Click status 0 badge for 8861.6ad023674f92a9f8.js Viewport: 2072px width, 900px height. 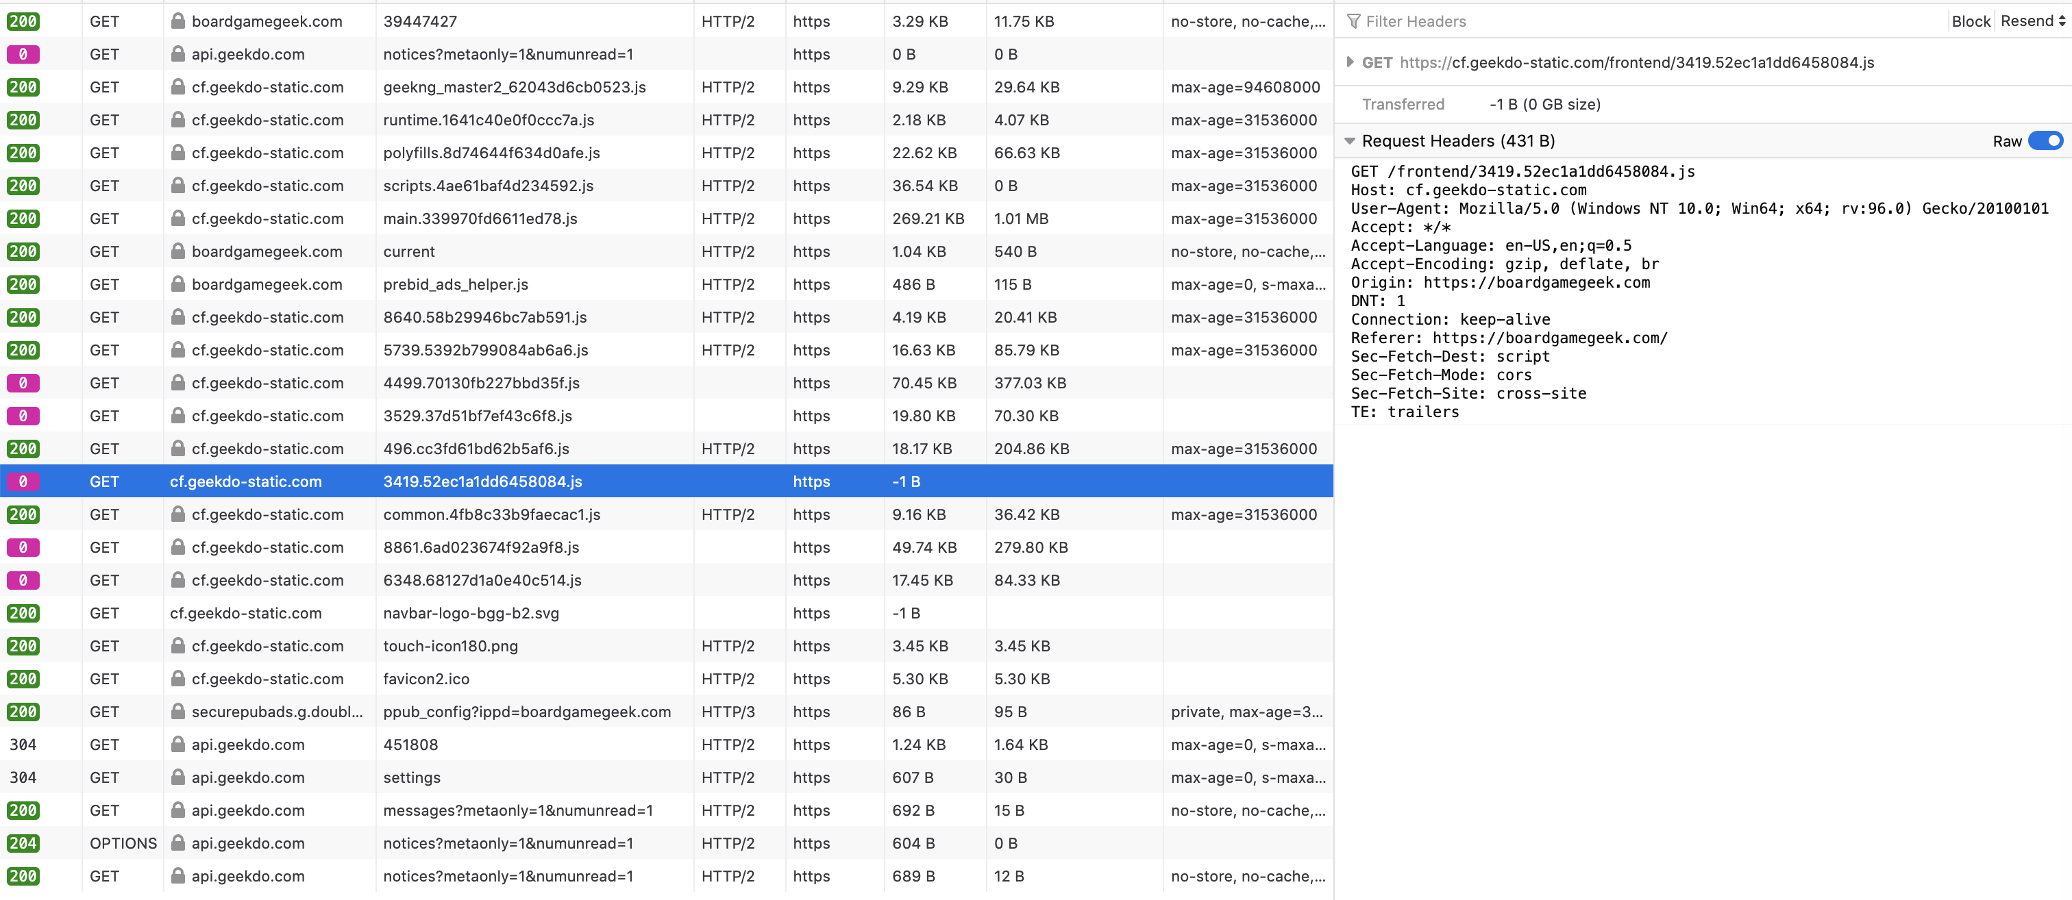[23, 548]
